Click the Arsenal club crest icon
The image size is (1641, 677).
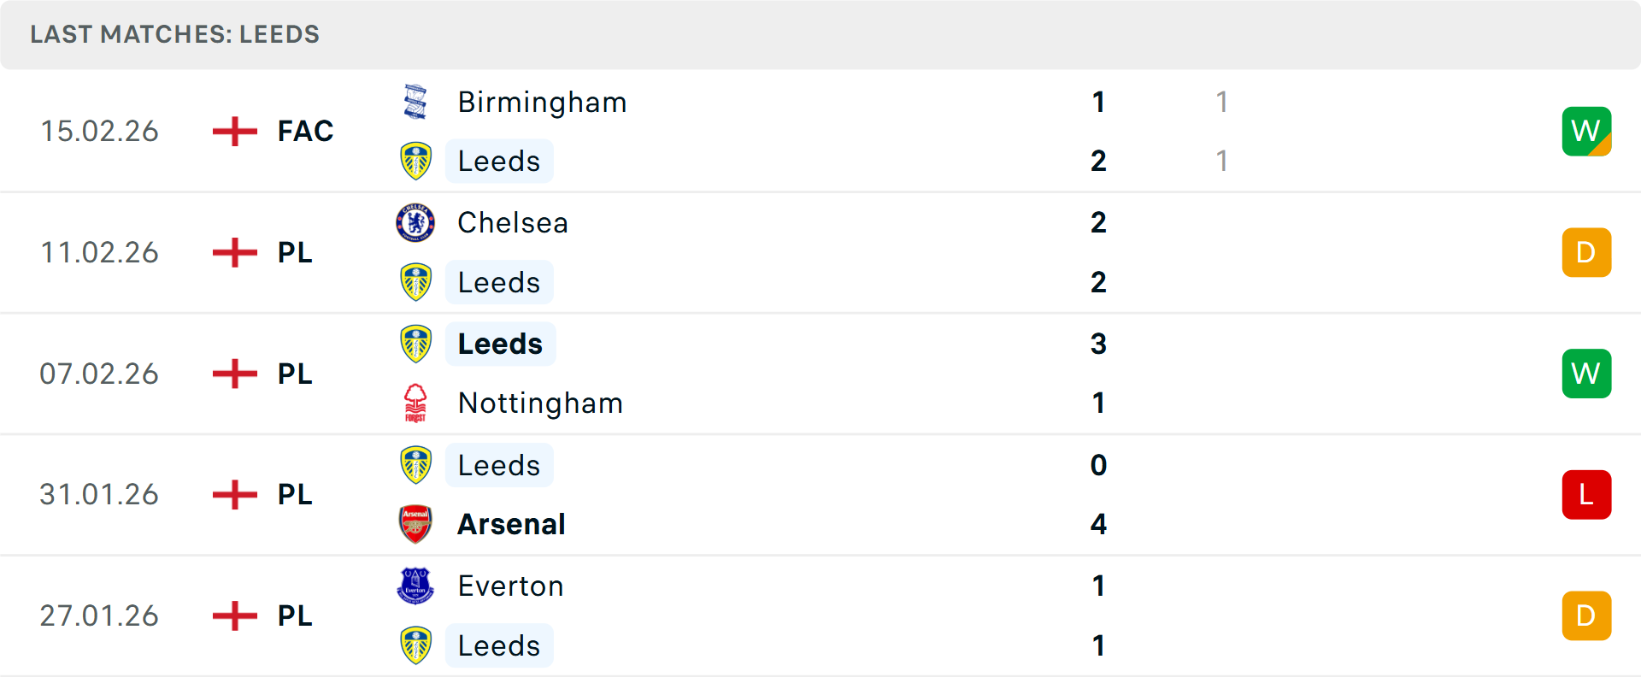click(x=415, y=524)
